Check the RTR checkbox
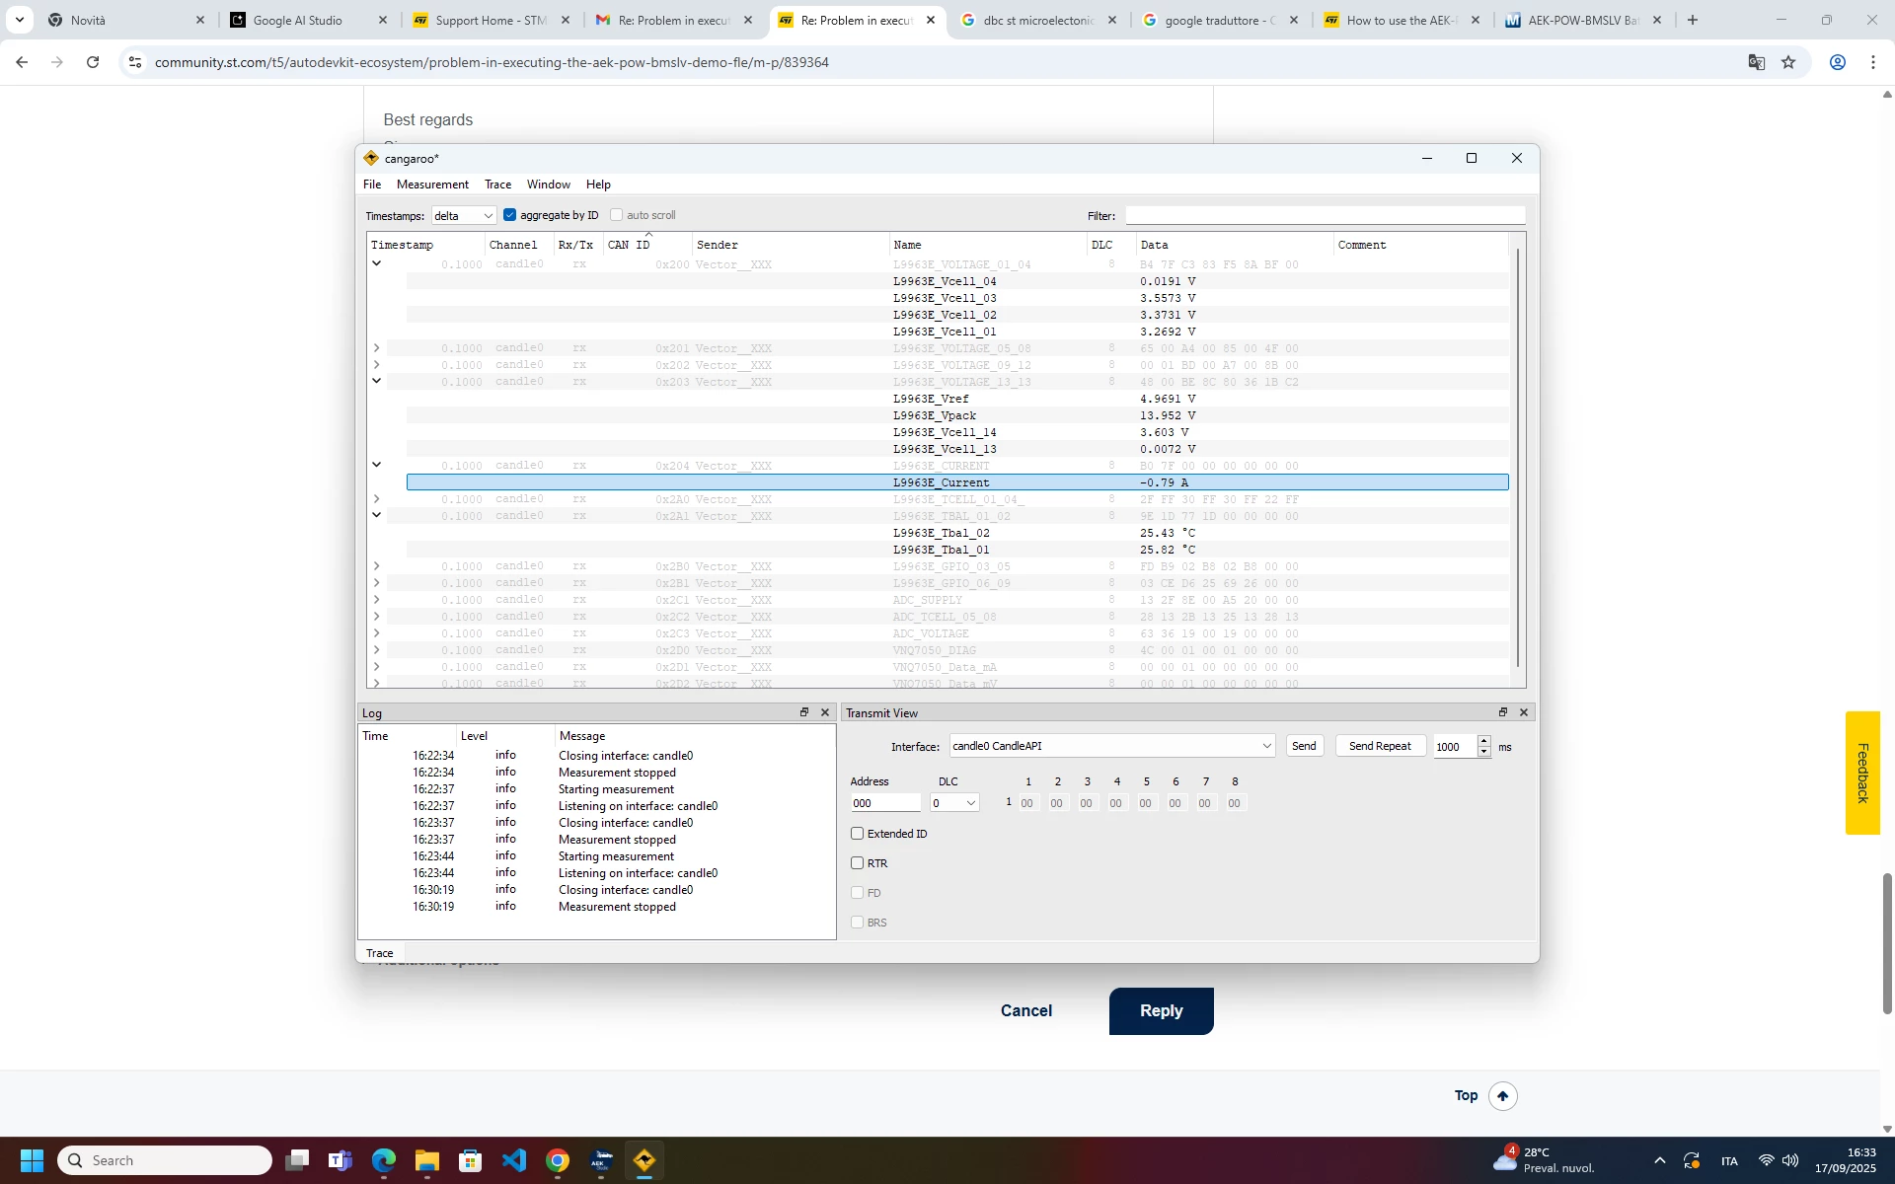This screenshot has width=1895, height=1184. (x=858, y=863)
